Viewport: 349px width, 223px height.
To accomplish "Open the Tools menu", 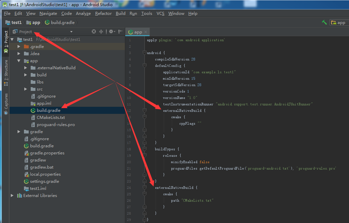I will coord(147,14).
